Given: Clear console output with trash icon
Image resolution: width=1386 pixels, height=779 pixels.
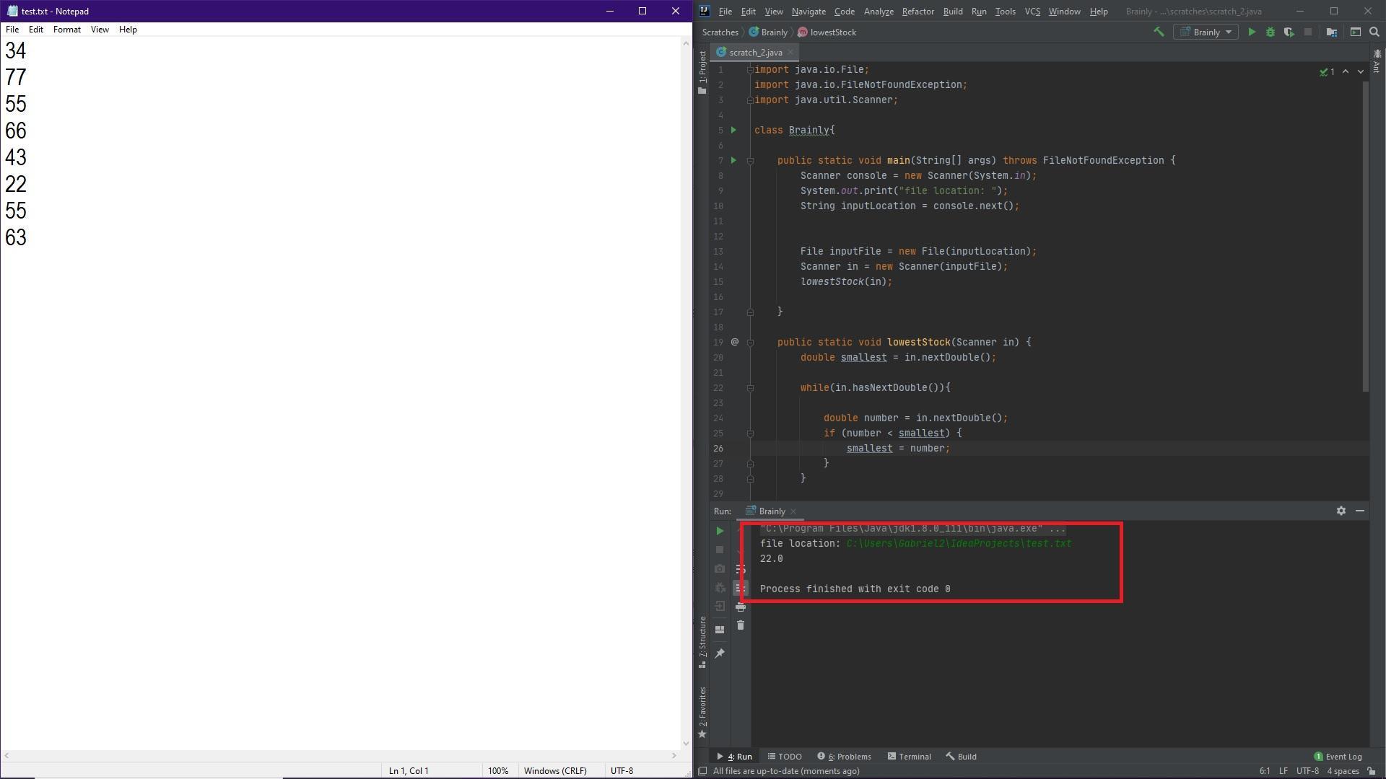Looking at the screenshot, I should [x=741, y=625].
